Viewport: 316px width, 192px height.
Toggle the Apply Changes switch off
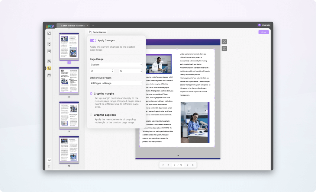point(93,40)
